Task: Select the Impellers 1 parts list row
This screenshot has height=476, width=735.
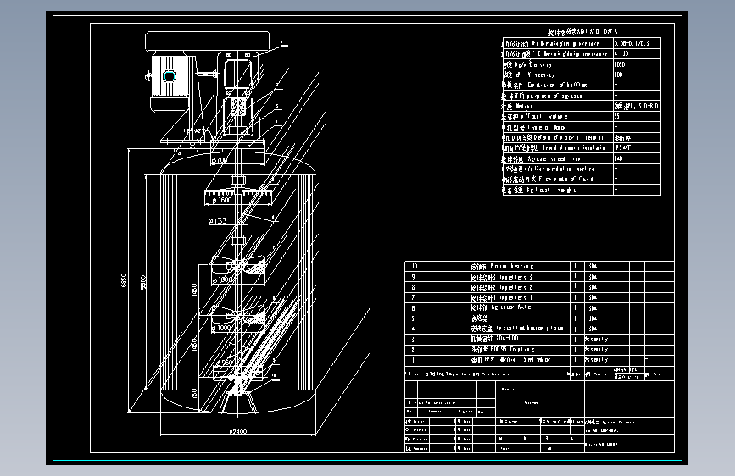Action: pyautogui.click(x=539, y=297)
